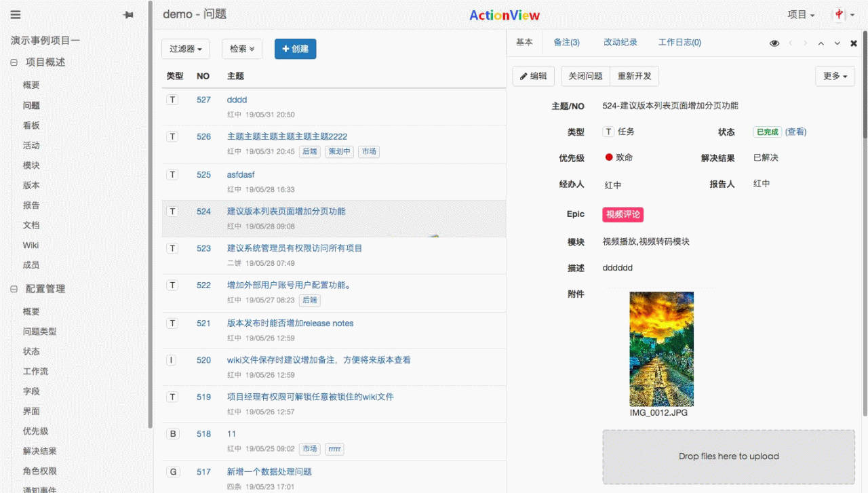Screen dimensions: 868x493
Task: Go to next issue with down arrow
Action: point(837,43)
